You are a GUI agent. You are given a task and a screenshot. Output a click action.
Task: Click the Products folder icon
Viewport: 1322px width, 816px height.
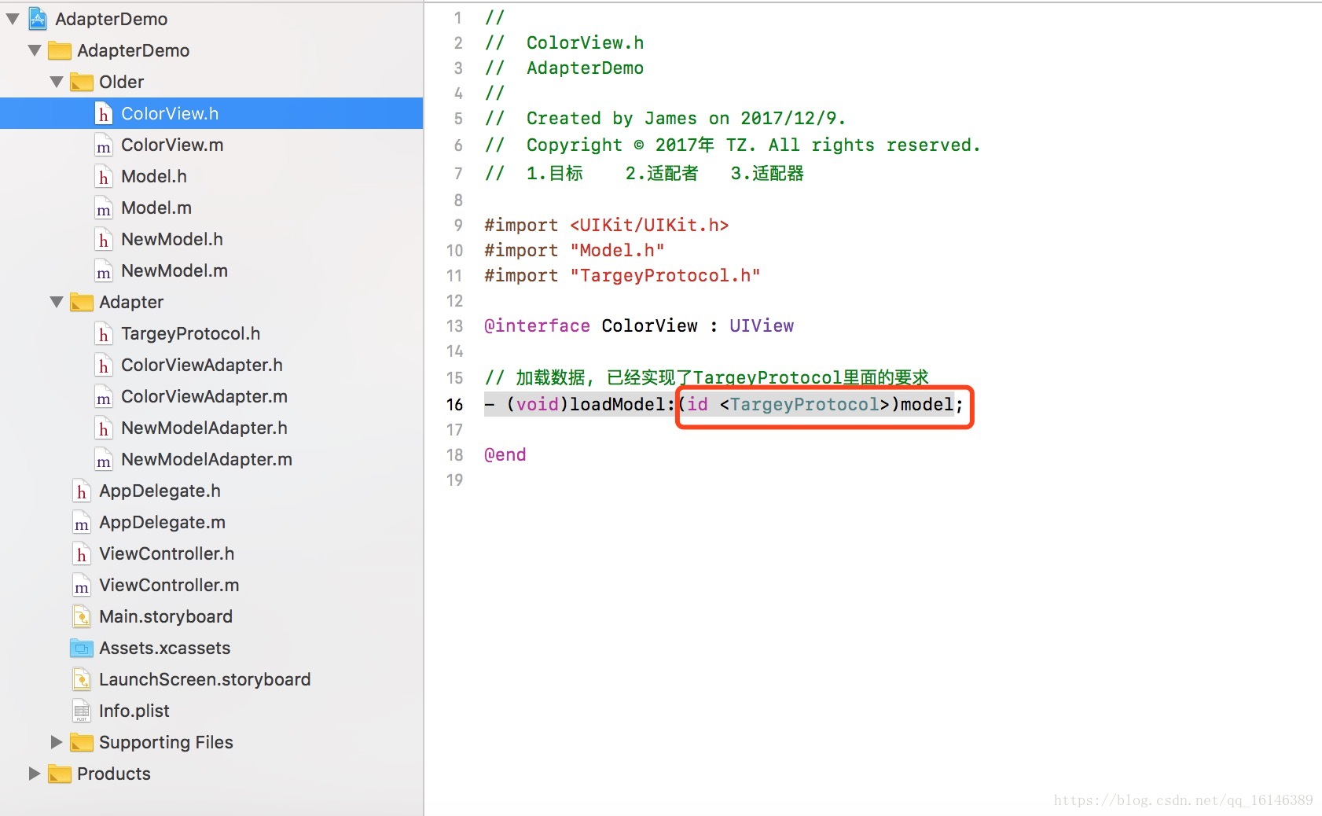[x=60, y=774]
